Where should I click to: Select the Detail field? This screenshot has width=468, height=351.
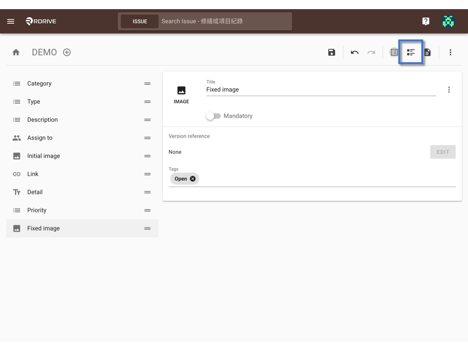click(x=82, y=192)
